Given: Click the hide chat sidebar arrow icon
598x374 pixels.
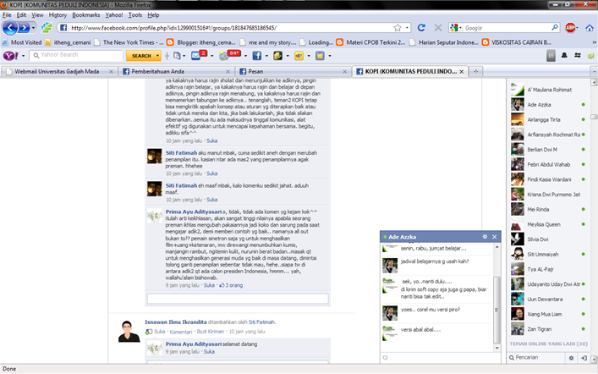Looking at the screenshot, I should click(584, 358).
